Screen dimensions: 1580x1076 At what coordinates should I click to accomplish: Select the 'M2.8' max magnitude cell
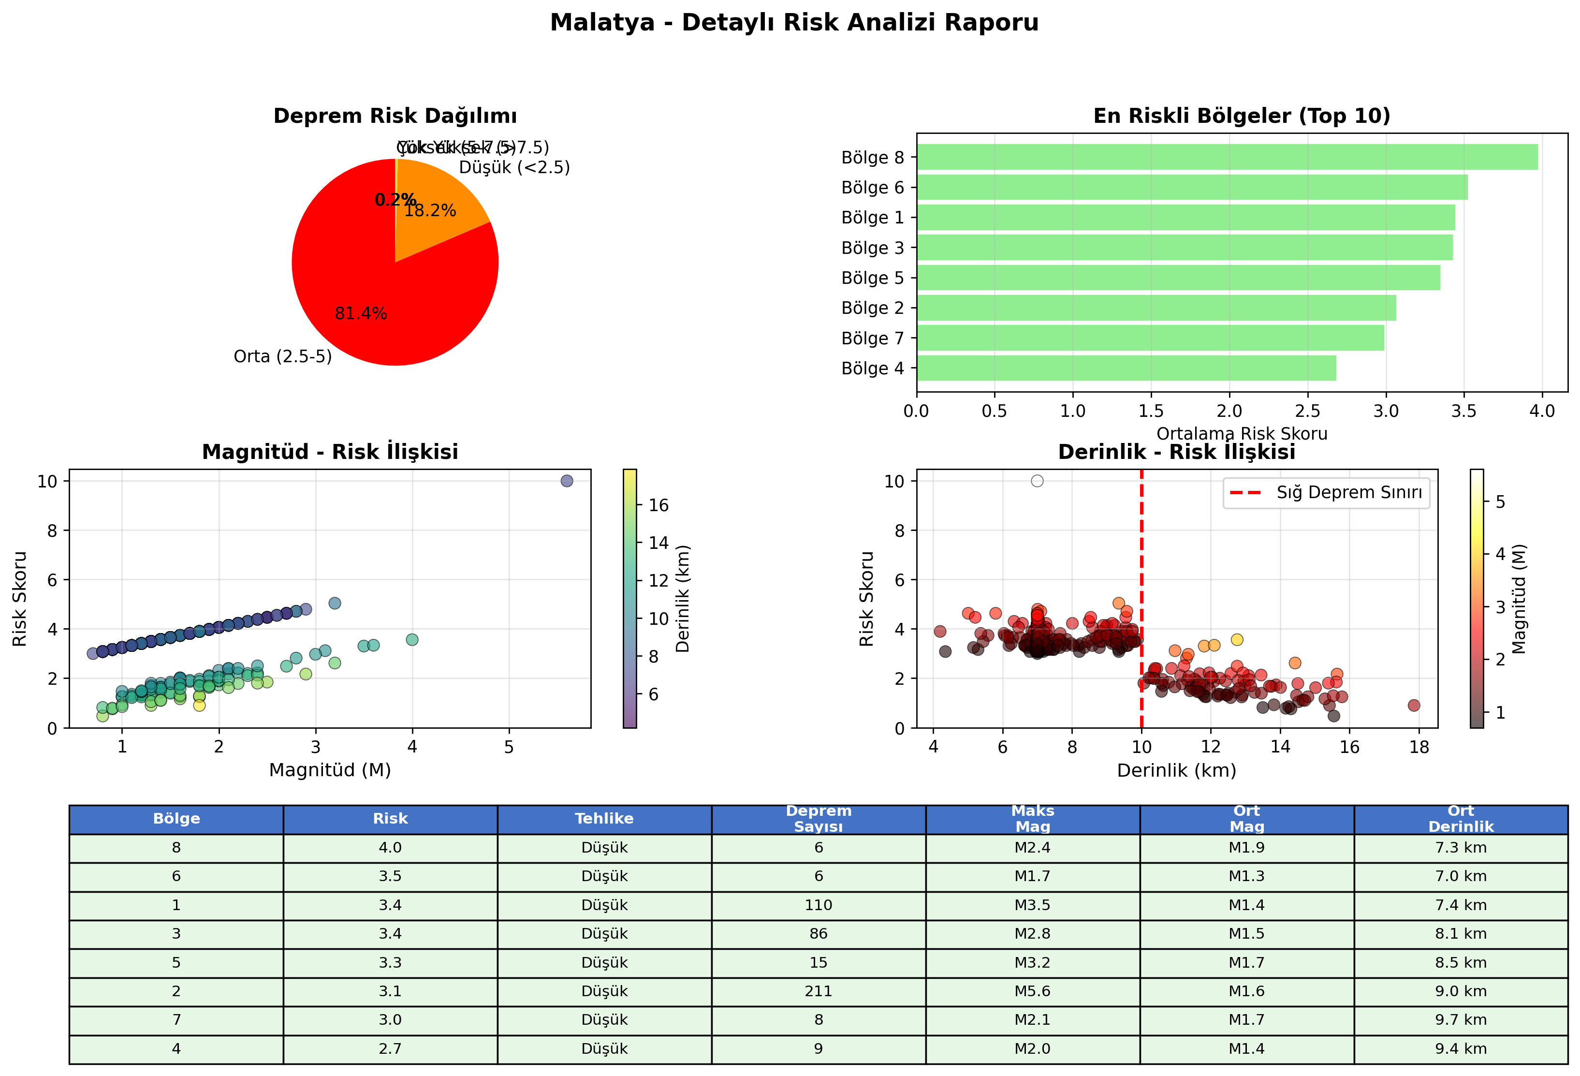pos(1033,934)
